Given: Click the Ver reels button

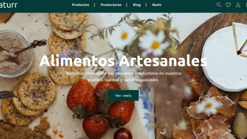Looking at the screenshot, I should (123, 95).
